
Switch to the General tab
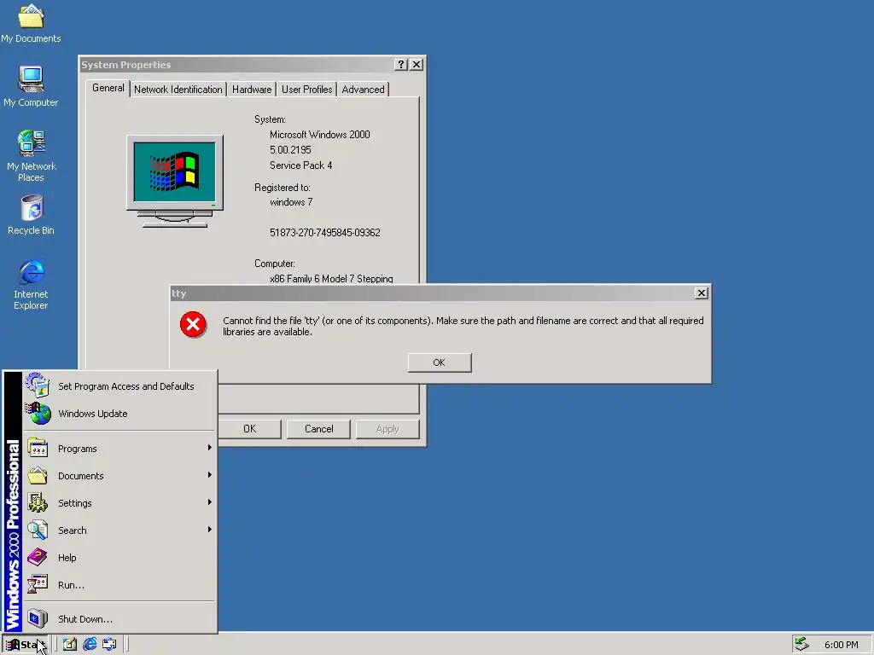click(108, 88)
